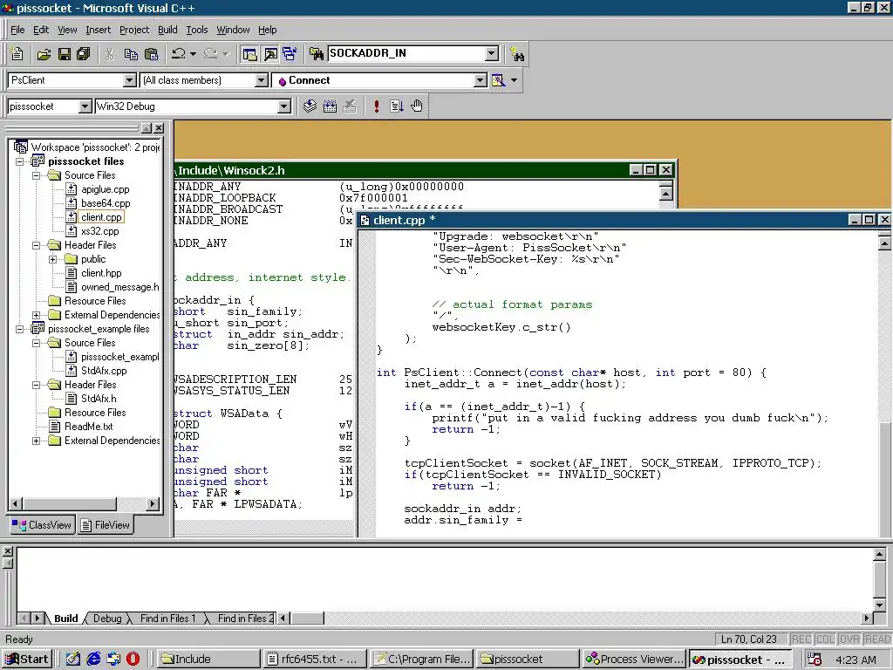
Task: Click the output pane scroll-down arrow
Action: click(879, 605)
